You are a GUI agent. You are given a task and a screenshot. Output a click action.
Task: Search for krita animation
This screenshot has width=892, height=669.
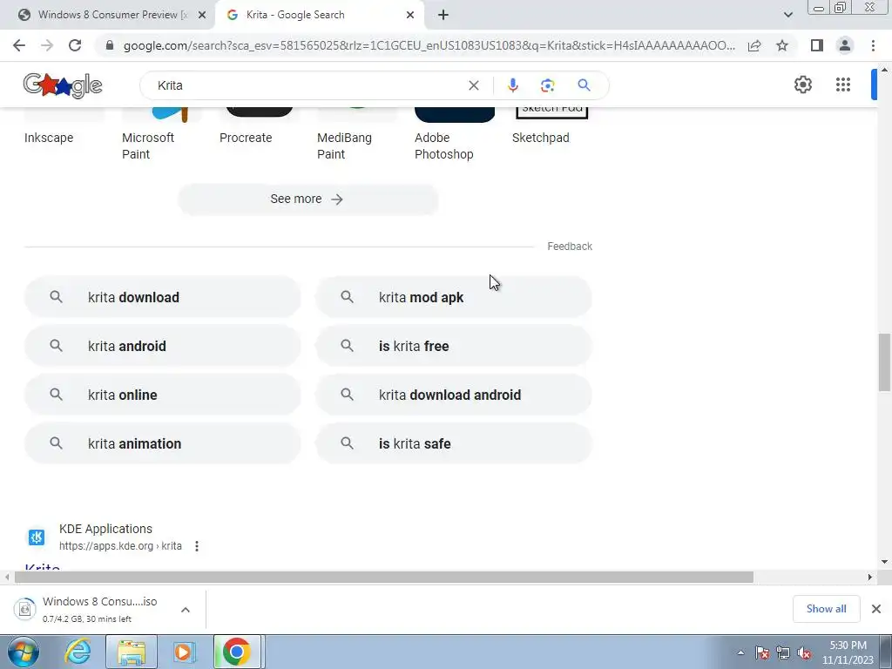(162, 443)
